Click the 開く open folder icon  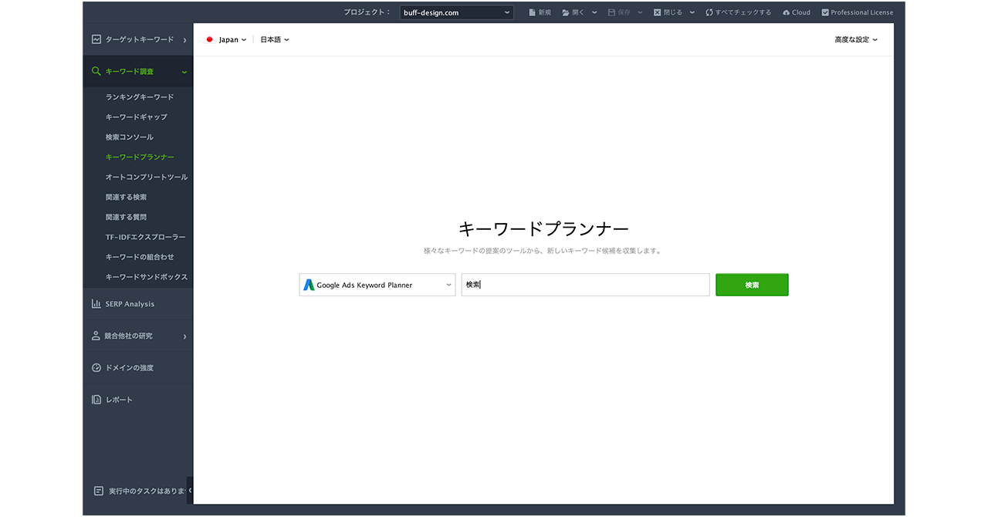[566, 12]
